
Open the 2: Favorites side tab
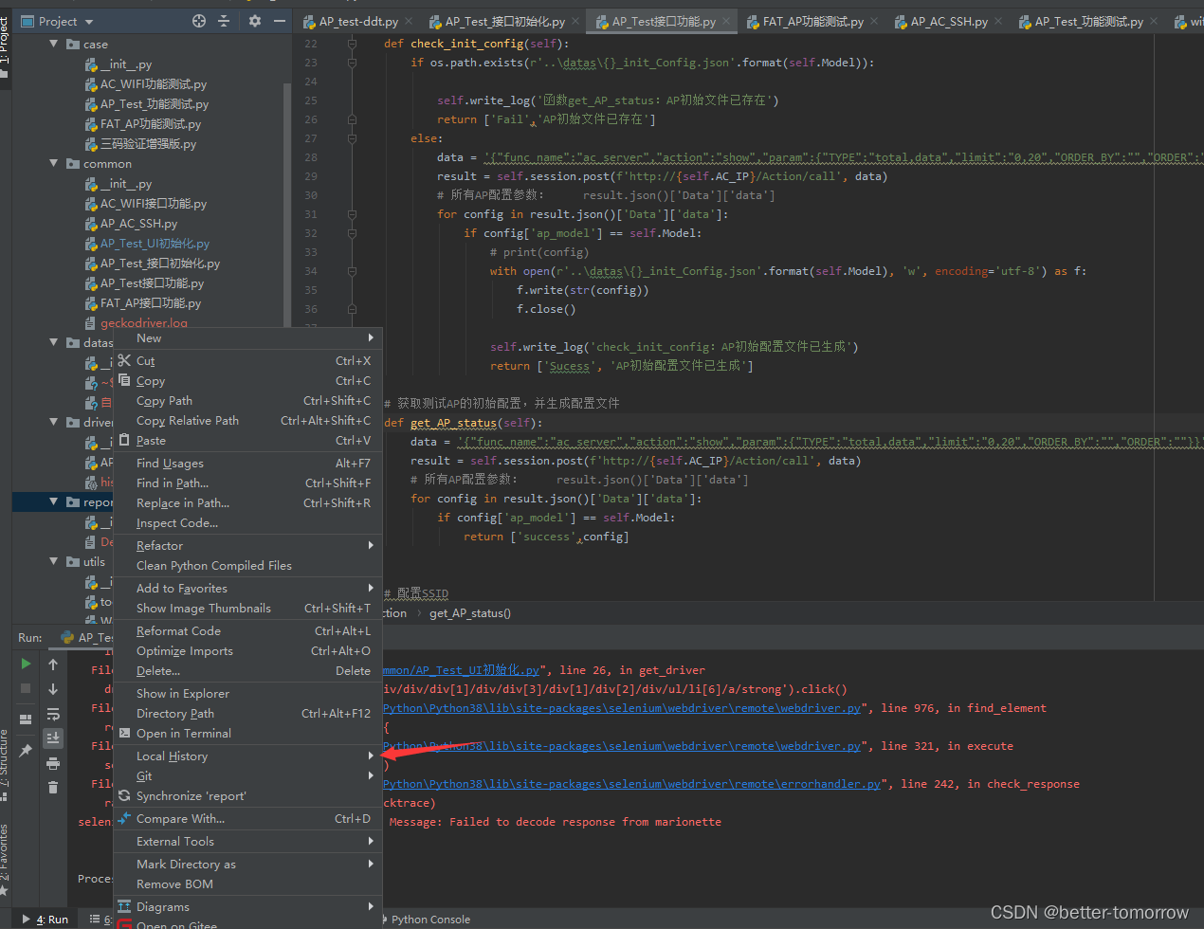6,858
